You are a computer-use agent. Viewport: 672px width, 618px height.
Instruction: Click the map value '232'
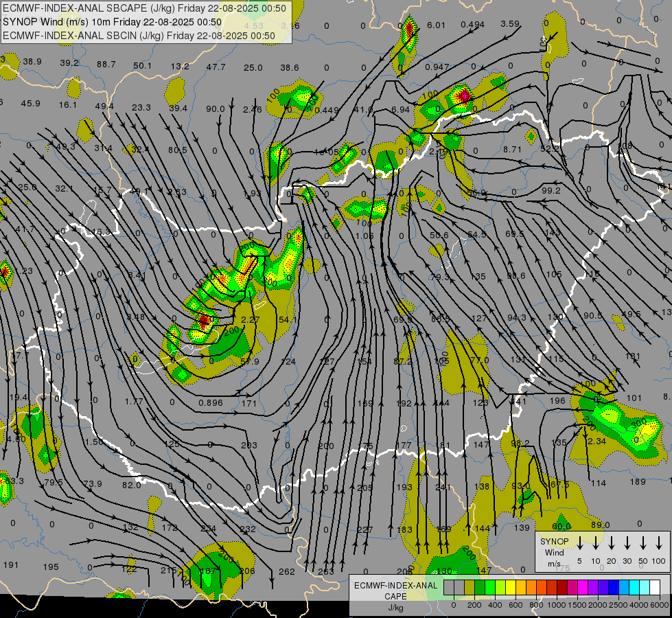tap(248, 529)
